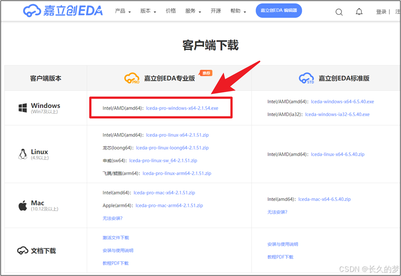Open standard edition 安装与使用说明 link

click(282, 244)
